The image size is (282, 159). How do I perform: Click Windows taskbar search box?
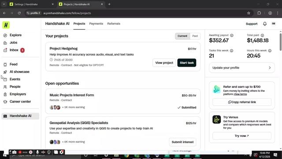tap(45, 155)
